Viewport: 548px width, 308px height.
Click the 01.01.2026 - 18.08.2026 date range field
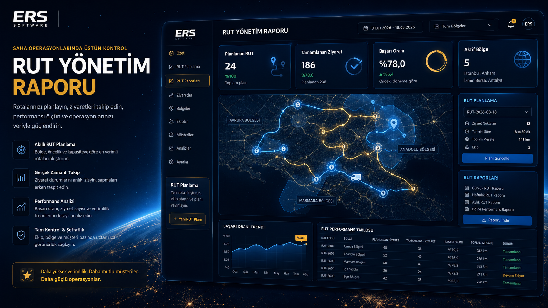pos(390,27)
